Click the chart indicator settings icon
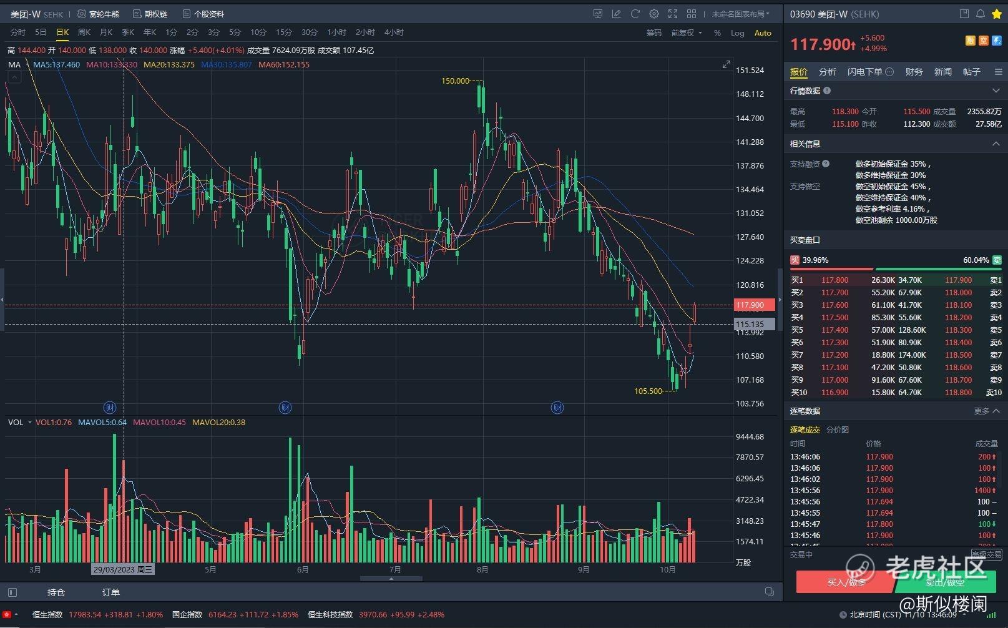 tap(598, 14)
